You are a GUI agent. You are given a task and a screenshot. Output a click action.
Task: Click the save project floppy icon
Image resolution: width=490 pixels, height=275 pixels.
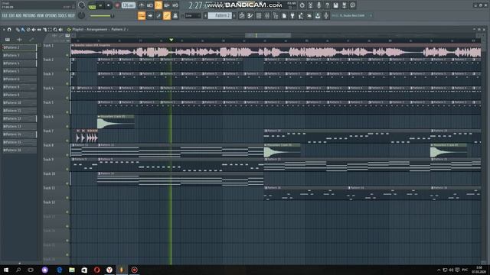point(335,5)
